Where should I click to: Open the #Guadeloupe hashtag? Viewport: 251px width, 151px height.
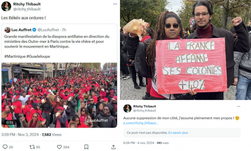pyautogui.click(x=38, y=56)
